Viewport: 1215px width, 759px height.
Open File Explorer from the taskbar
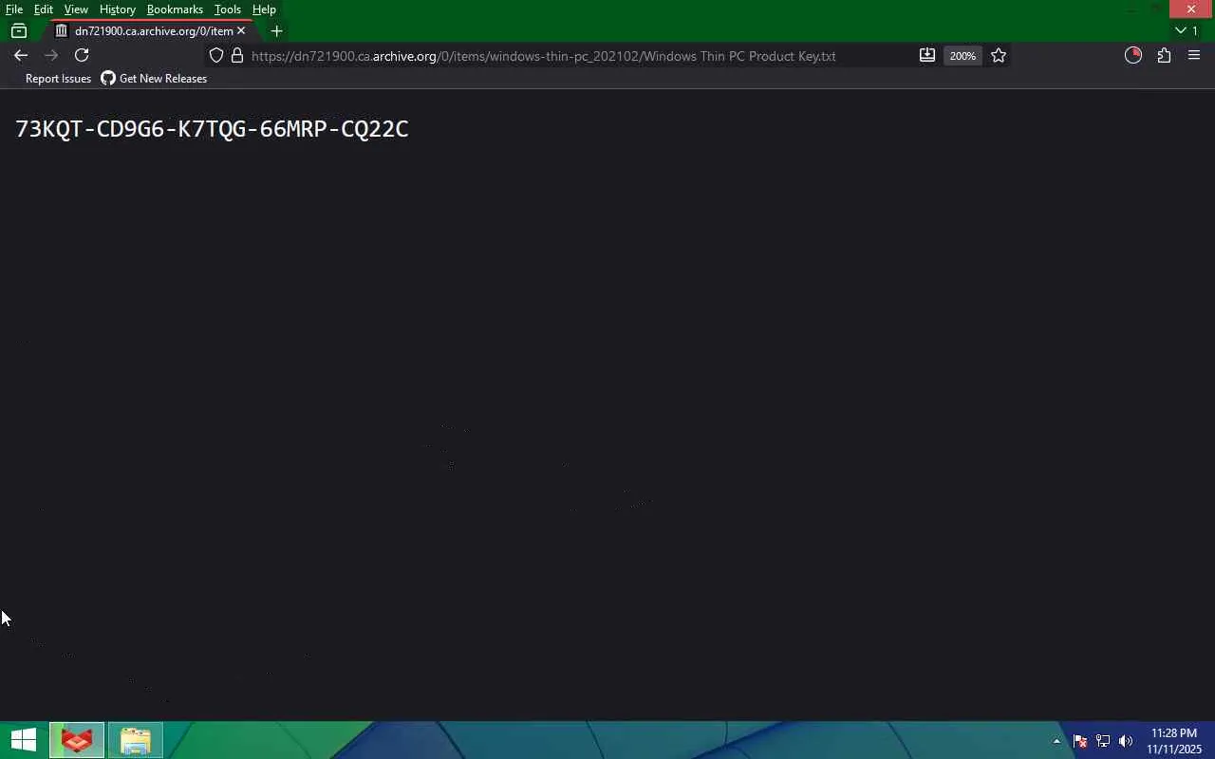pos(135,740)
